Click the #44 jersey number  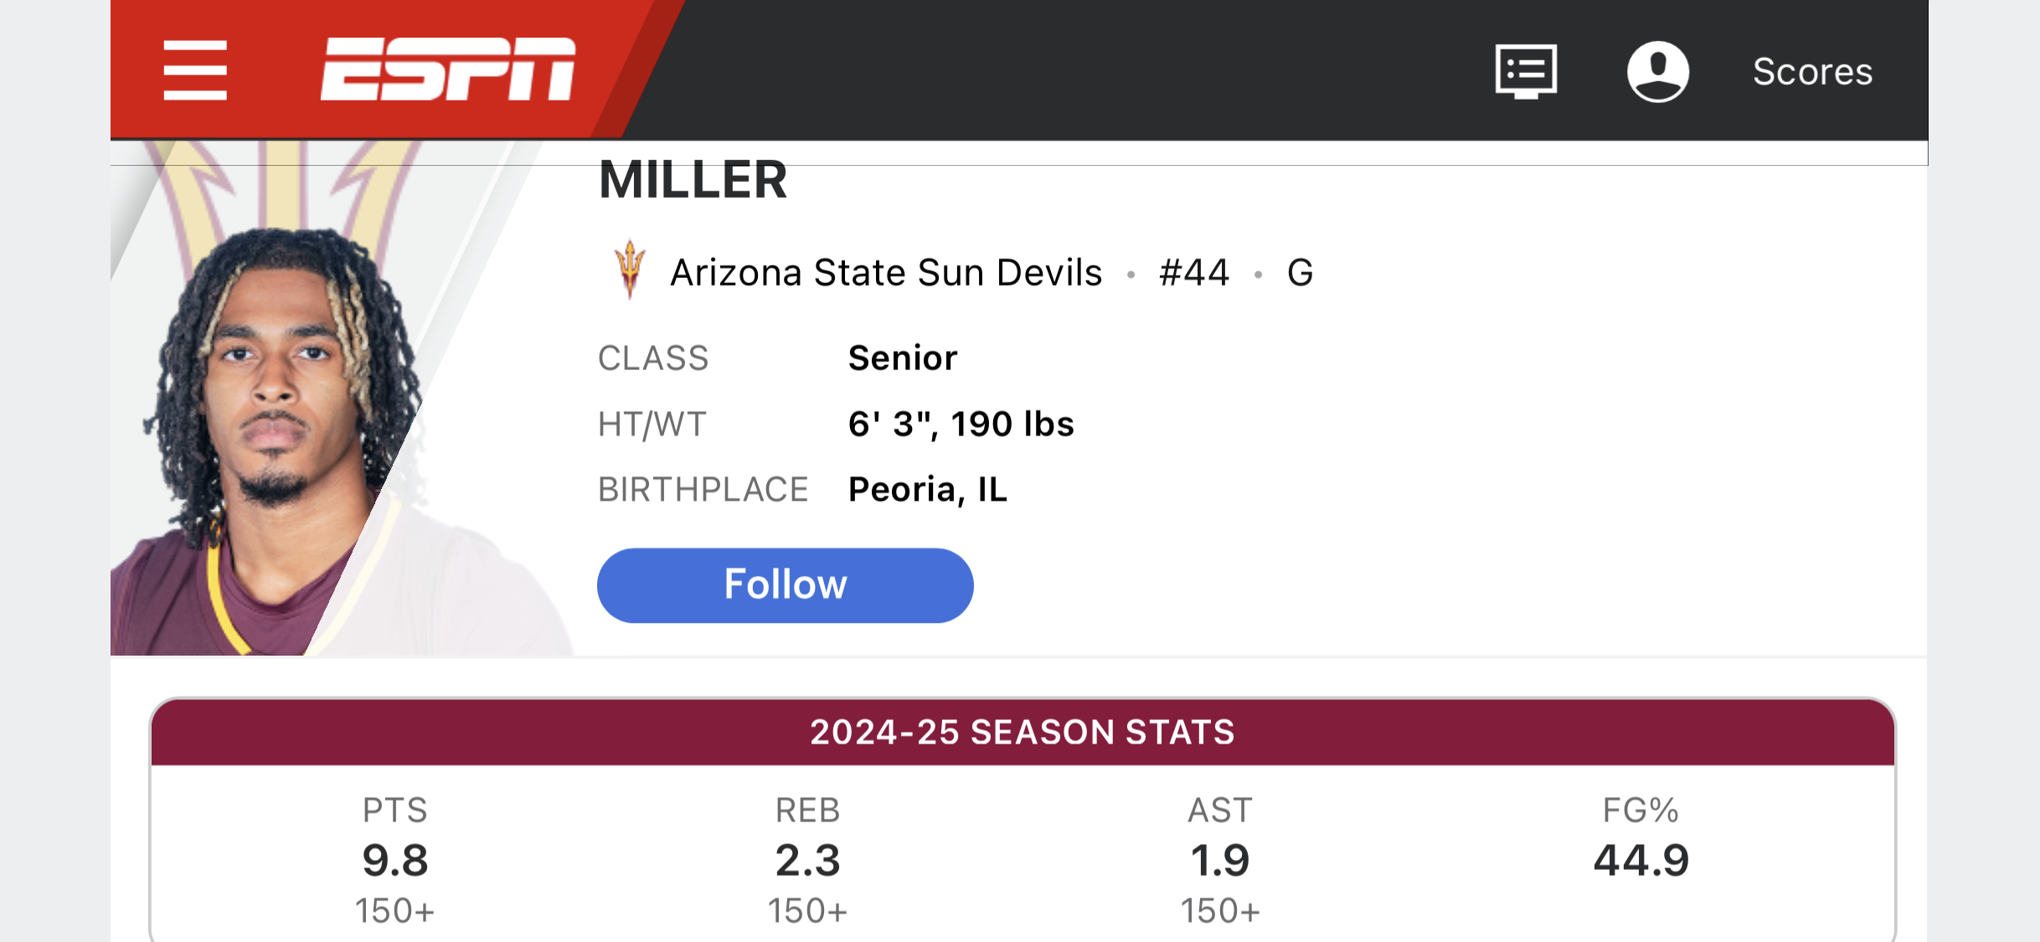(1194, 273)
